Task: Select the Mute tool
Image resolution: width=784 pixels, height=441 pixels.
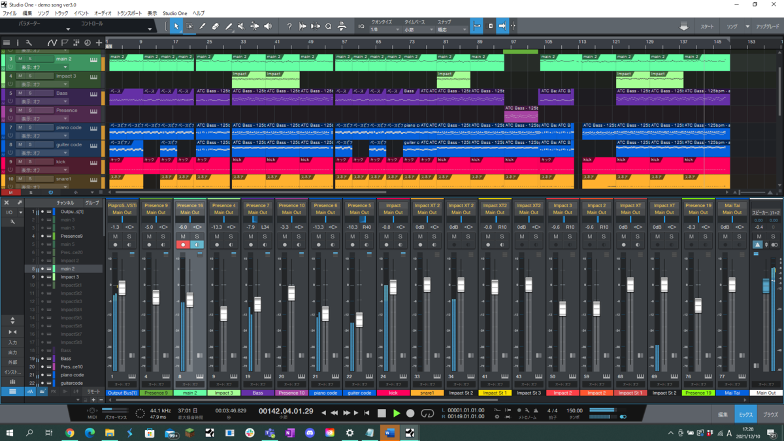Action: click(x=241, y=27)
